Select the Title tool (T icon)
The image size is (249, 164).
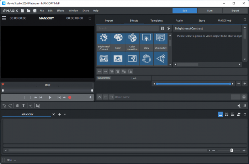tap(23, 105)
